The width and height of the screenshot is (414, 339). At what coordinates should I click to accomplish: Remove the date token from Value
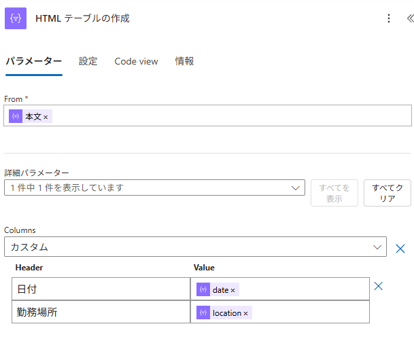(232, 291)
